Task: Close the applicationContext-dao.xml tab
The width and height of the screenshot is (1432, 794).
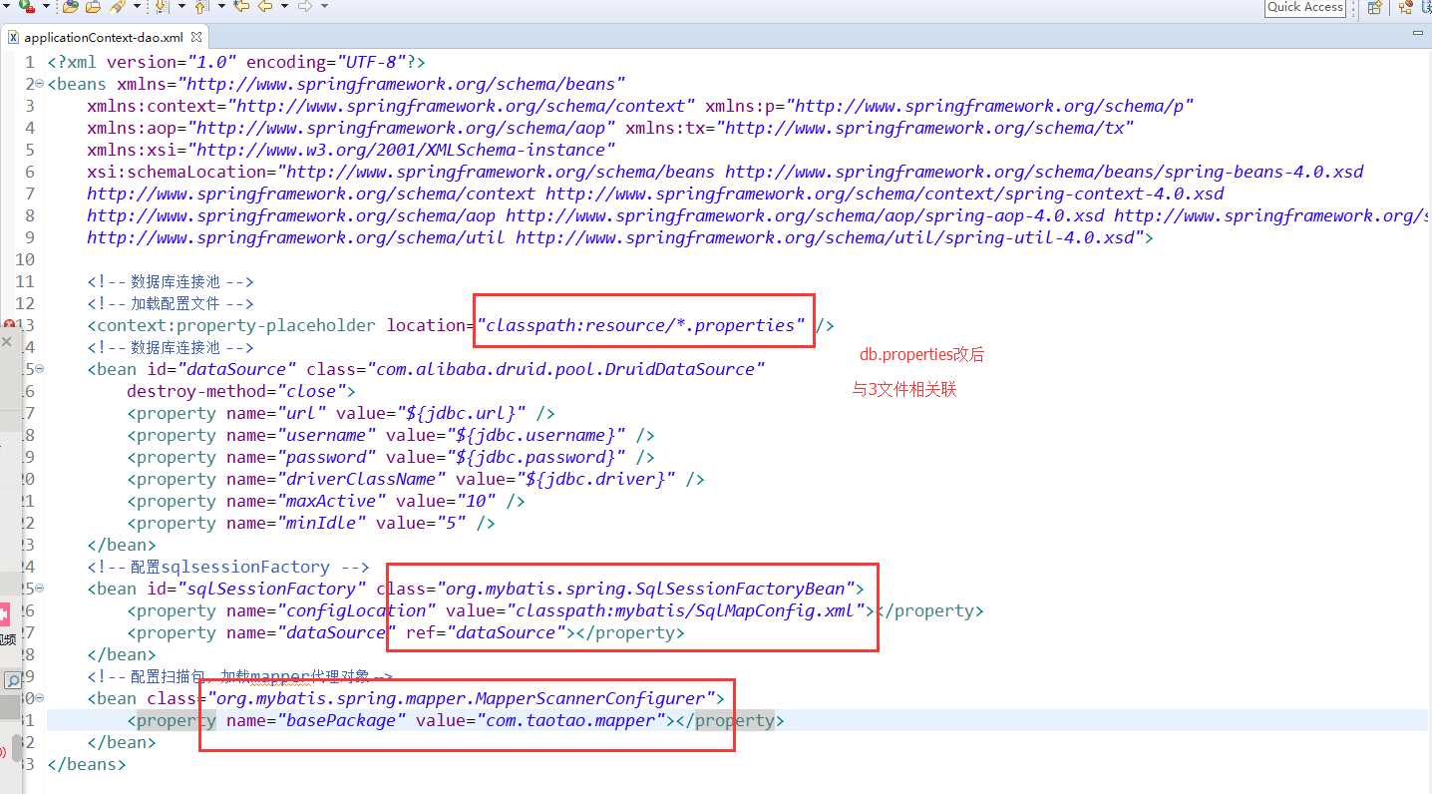Action: pyautogui.click(x=195, y=37)
